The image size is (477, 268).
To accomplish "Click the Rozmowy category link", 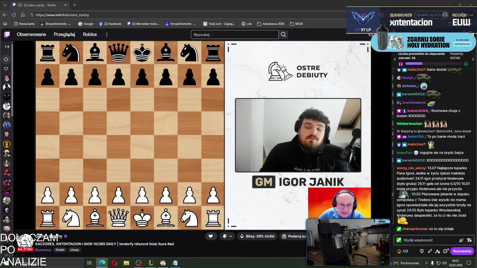I will pyautogui.click(x=43, y=250).
